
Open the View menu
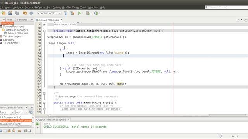point(8,7)
